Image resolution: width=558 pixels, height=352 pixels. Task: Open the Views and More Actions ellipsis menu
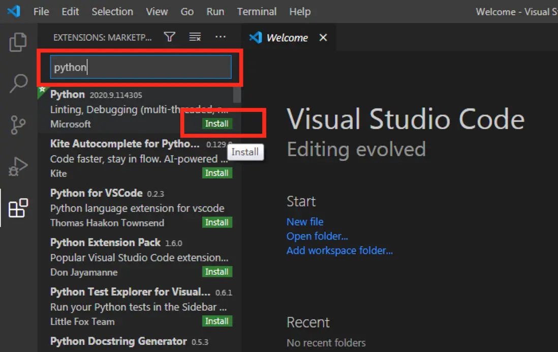click(220, 37)
